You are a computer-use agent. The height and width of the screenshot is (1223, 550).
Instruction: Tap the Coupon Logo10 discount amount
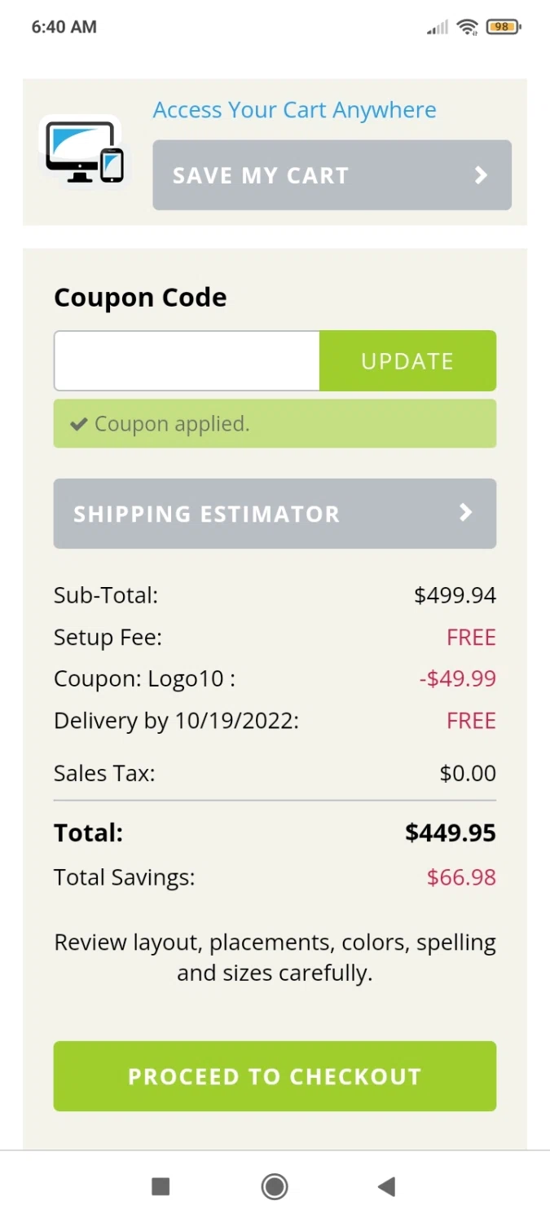457,678
